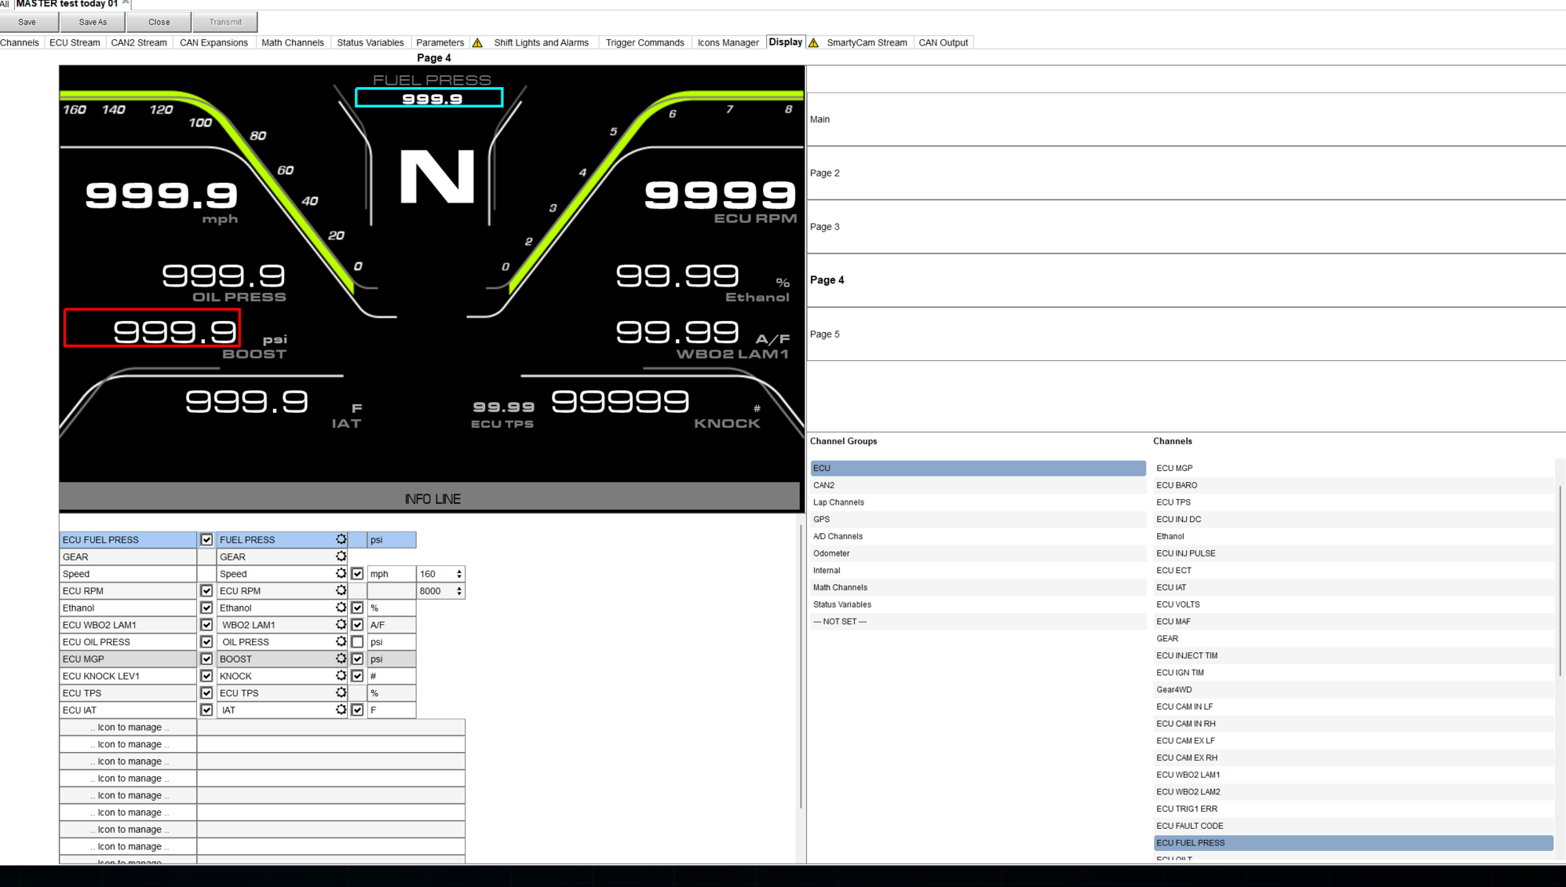Adjust the 160 speed max stepper arrows
This screenshot has width=1566, height=887.
[x=459, y=574]
